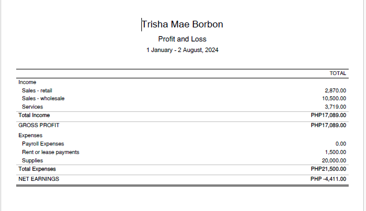366x211 pixels.
Task: Click the GROSS PROFIT row label
Action: [39, 125]
